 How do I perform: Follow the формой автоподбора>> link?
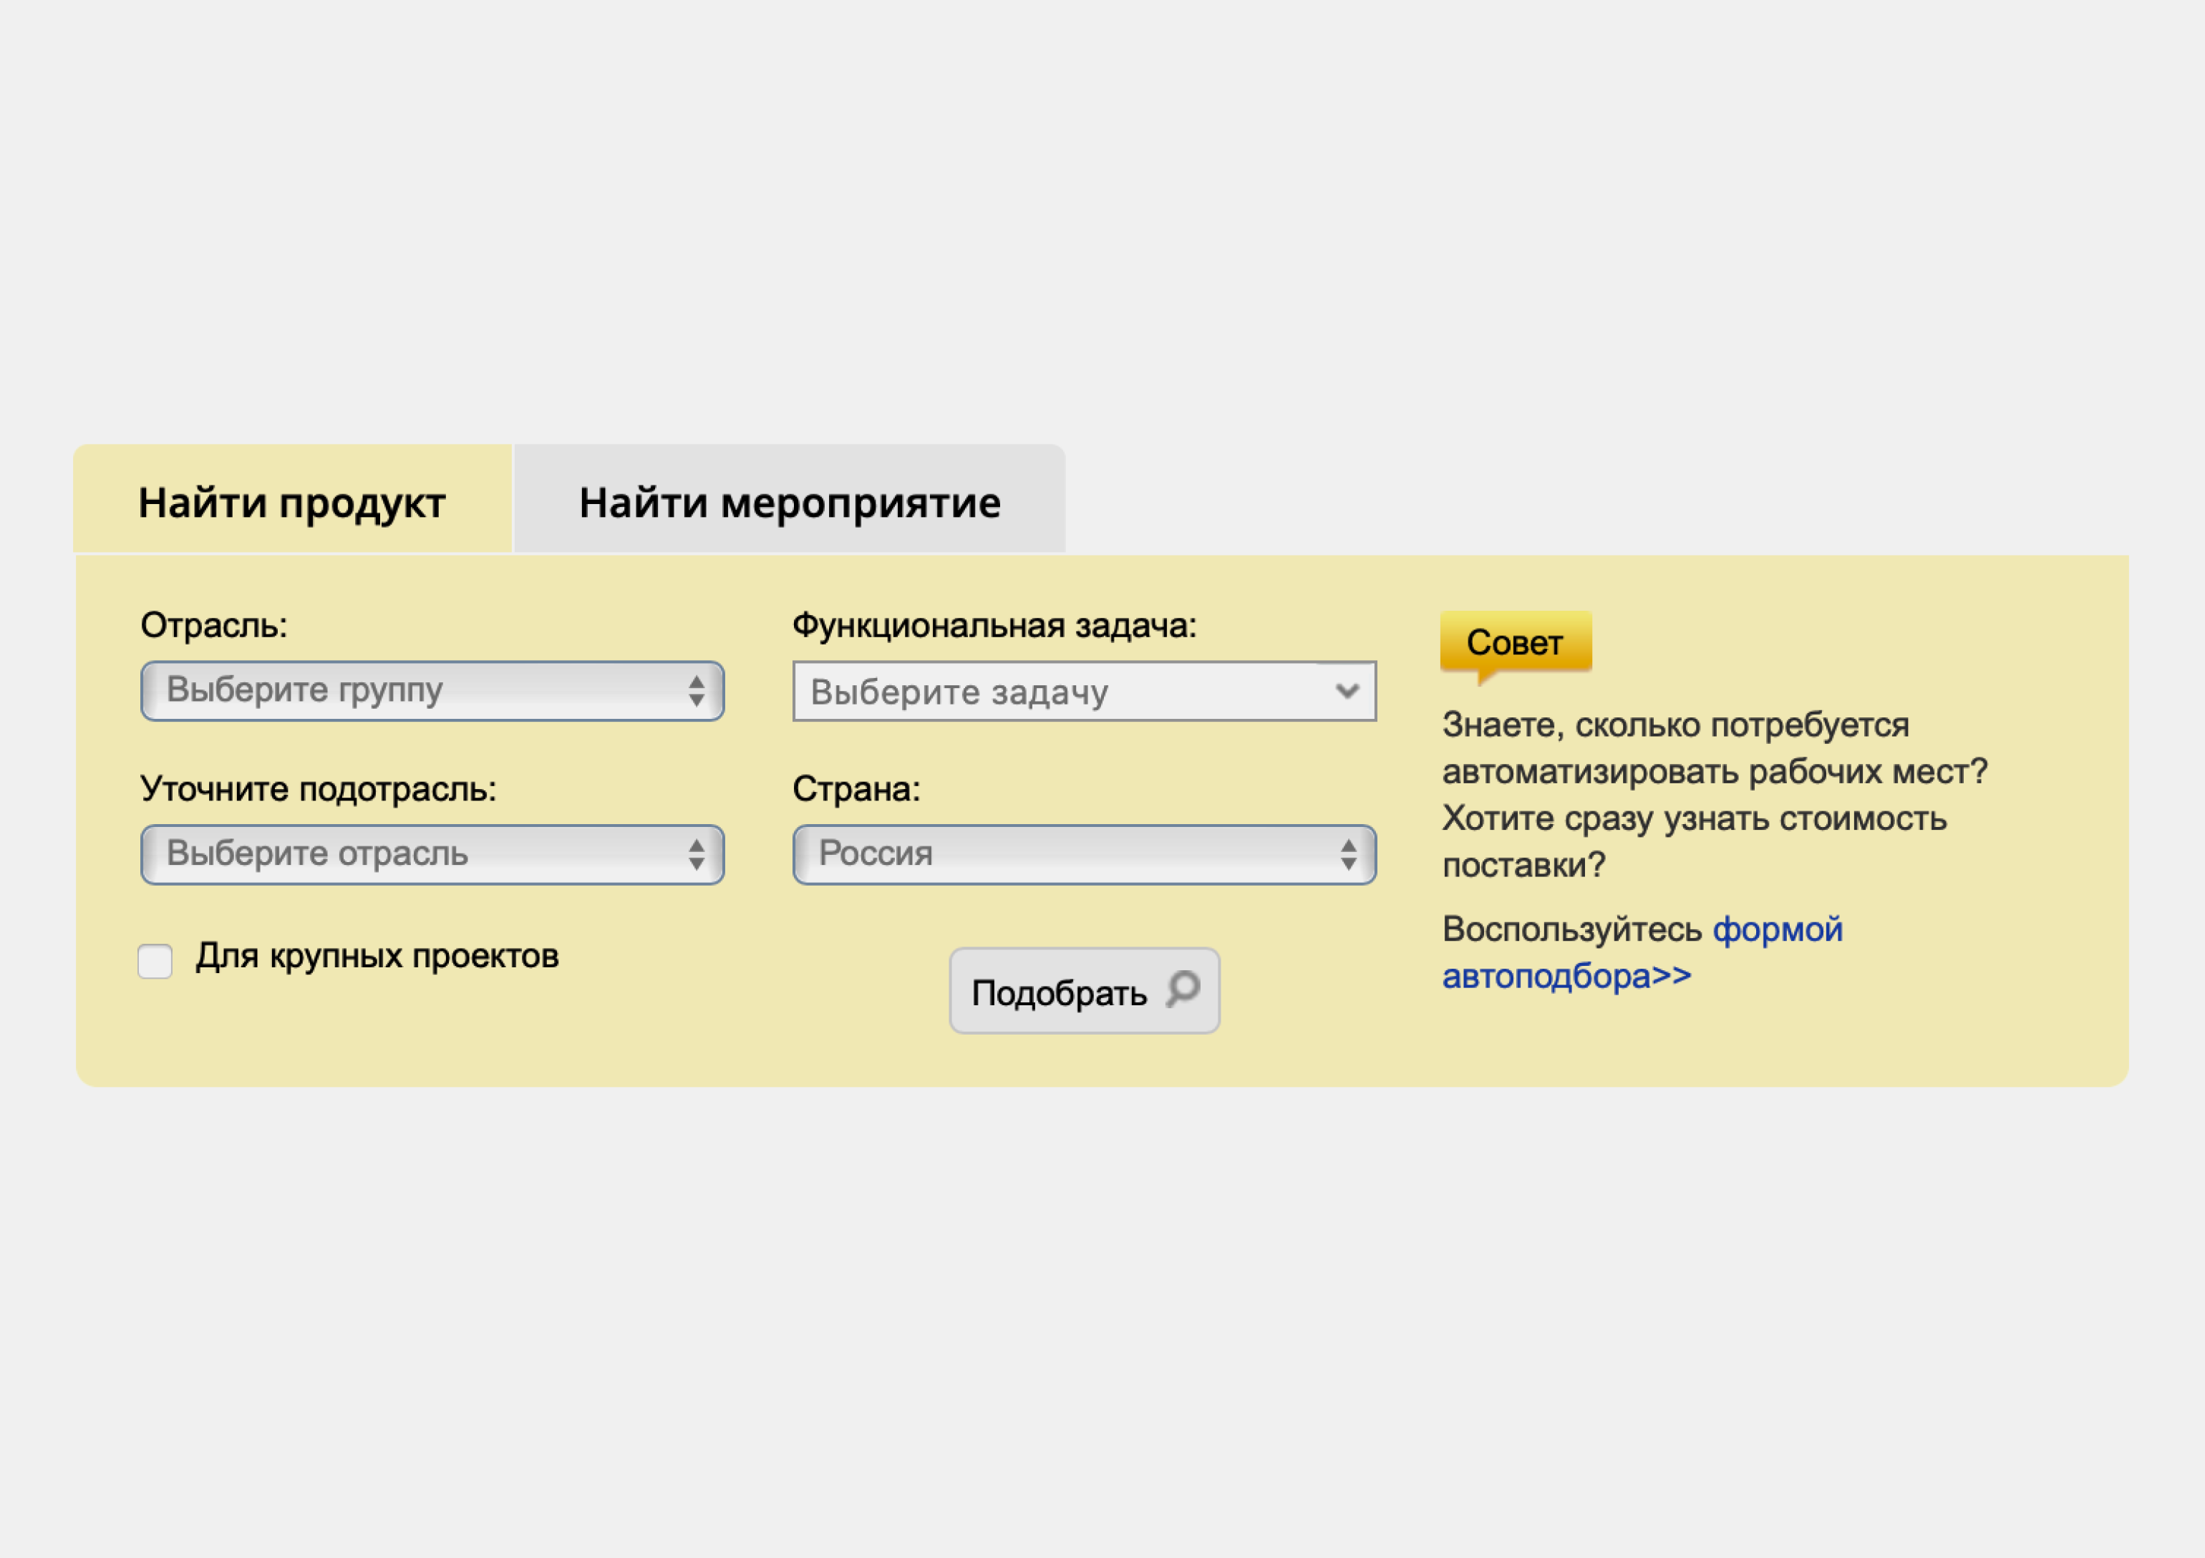(x=1642, y=952)
